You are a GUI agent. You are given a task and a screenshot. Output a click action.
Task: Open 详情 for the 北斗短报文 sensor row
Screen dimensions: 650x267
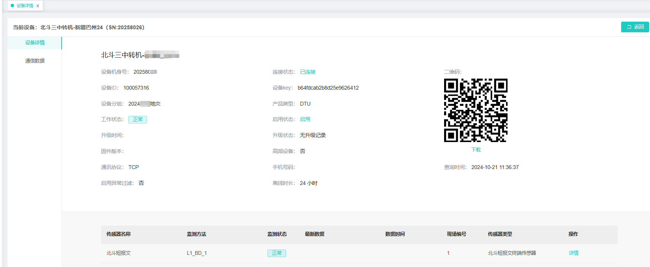574,253
